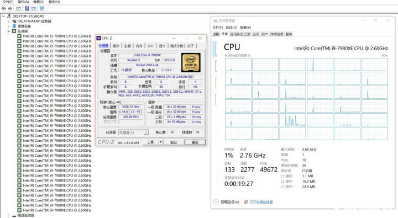The height and width of the screenshot is (218, 398).
Task: Click the core speed value '3398.67 MHz'
Action: pos(130,107)
